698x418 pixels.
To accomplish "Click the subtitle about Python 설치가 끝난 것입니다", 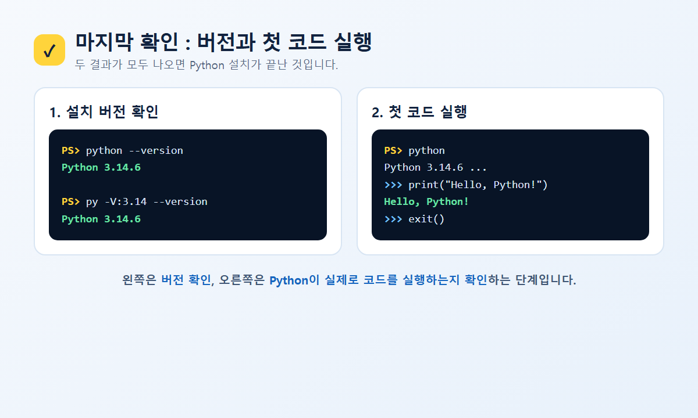I will click(206, 64).
